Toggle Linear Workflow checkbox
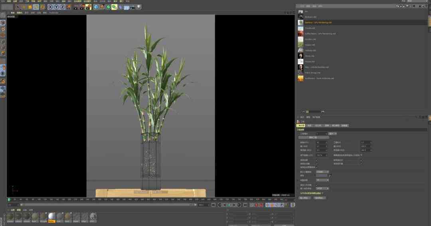The width and height of the screenshot is (431, 226). tap(316, 185)
